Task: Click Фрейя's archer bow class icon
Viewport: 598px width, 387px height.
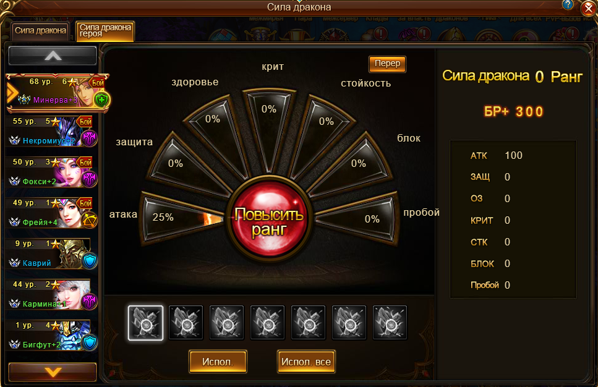Action: [x=90, y=220]
